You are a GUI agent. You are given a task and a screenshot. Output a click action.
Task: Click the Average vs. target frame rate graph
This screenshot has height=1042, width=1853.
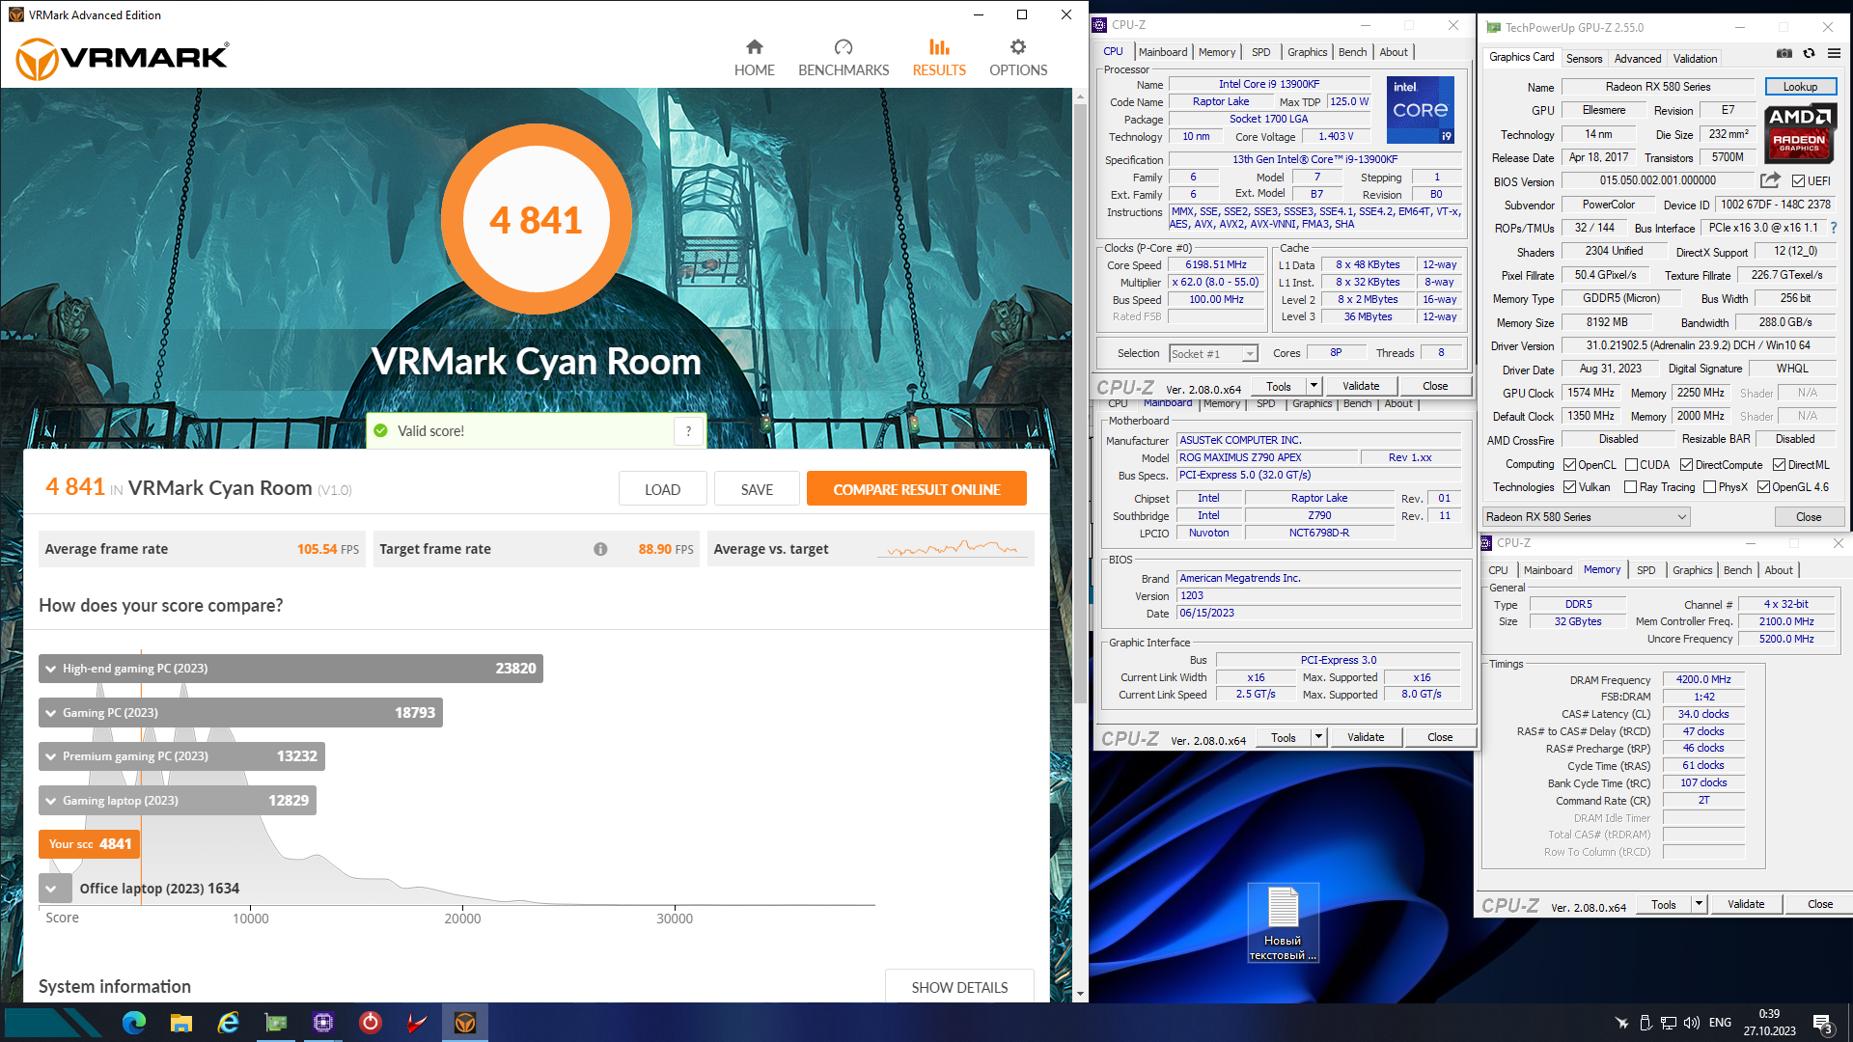pyautogui.click(x=953, y=549)
